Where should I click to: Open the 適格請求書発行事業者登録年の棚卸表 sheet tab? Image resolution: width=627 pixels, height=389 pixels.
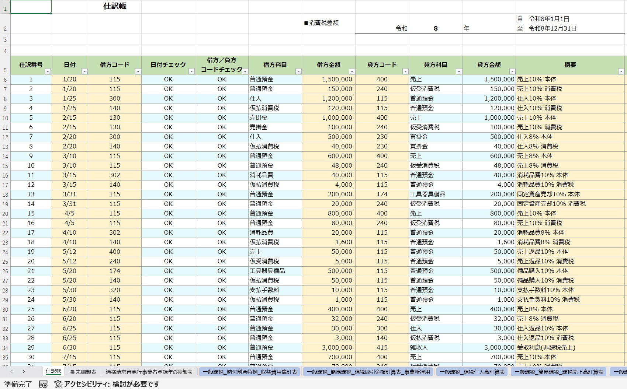(149, 372)
